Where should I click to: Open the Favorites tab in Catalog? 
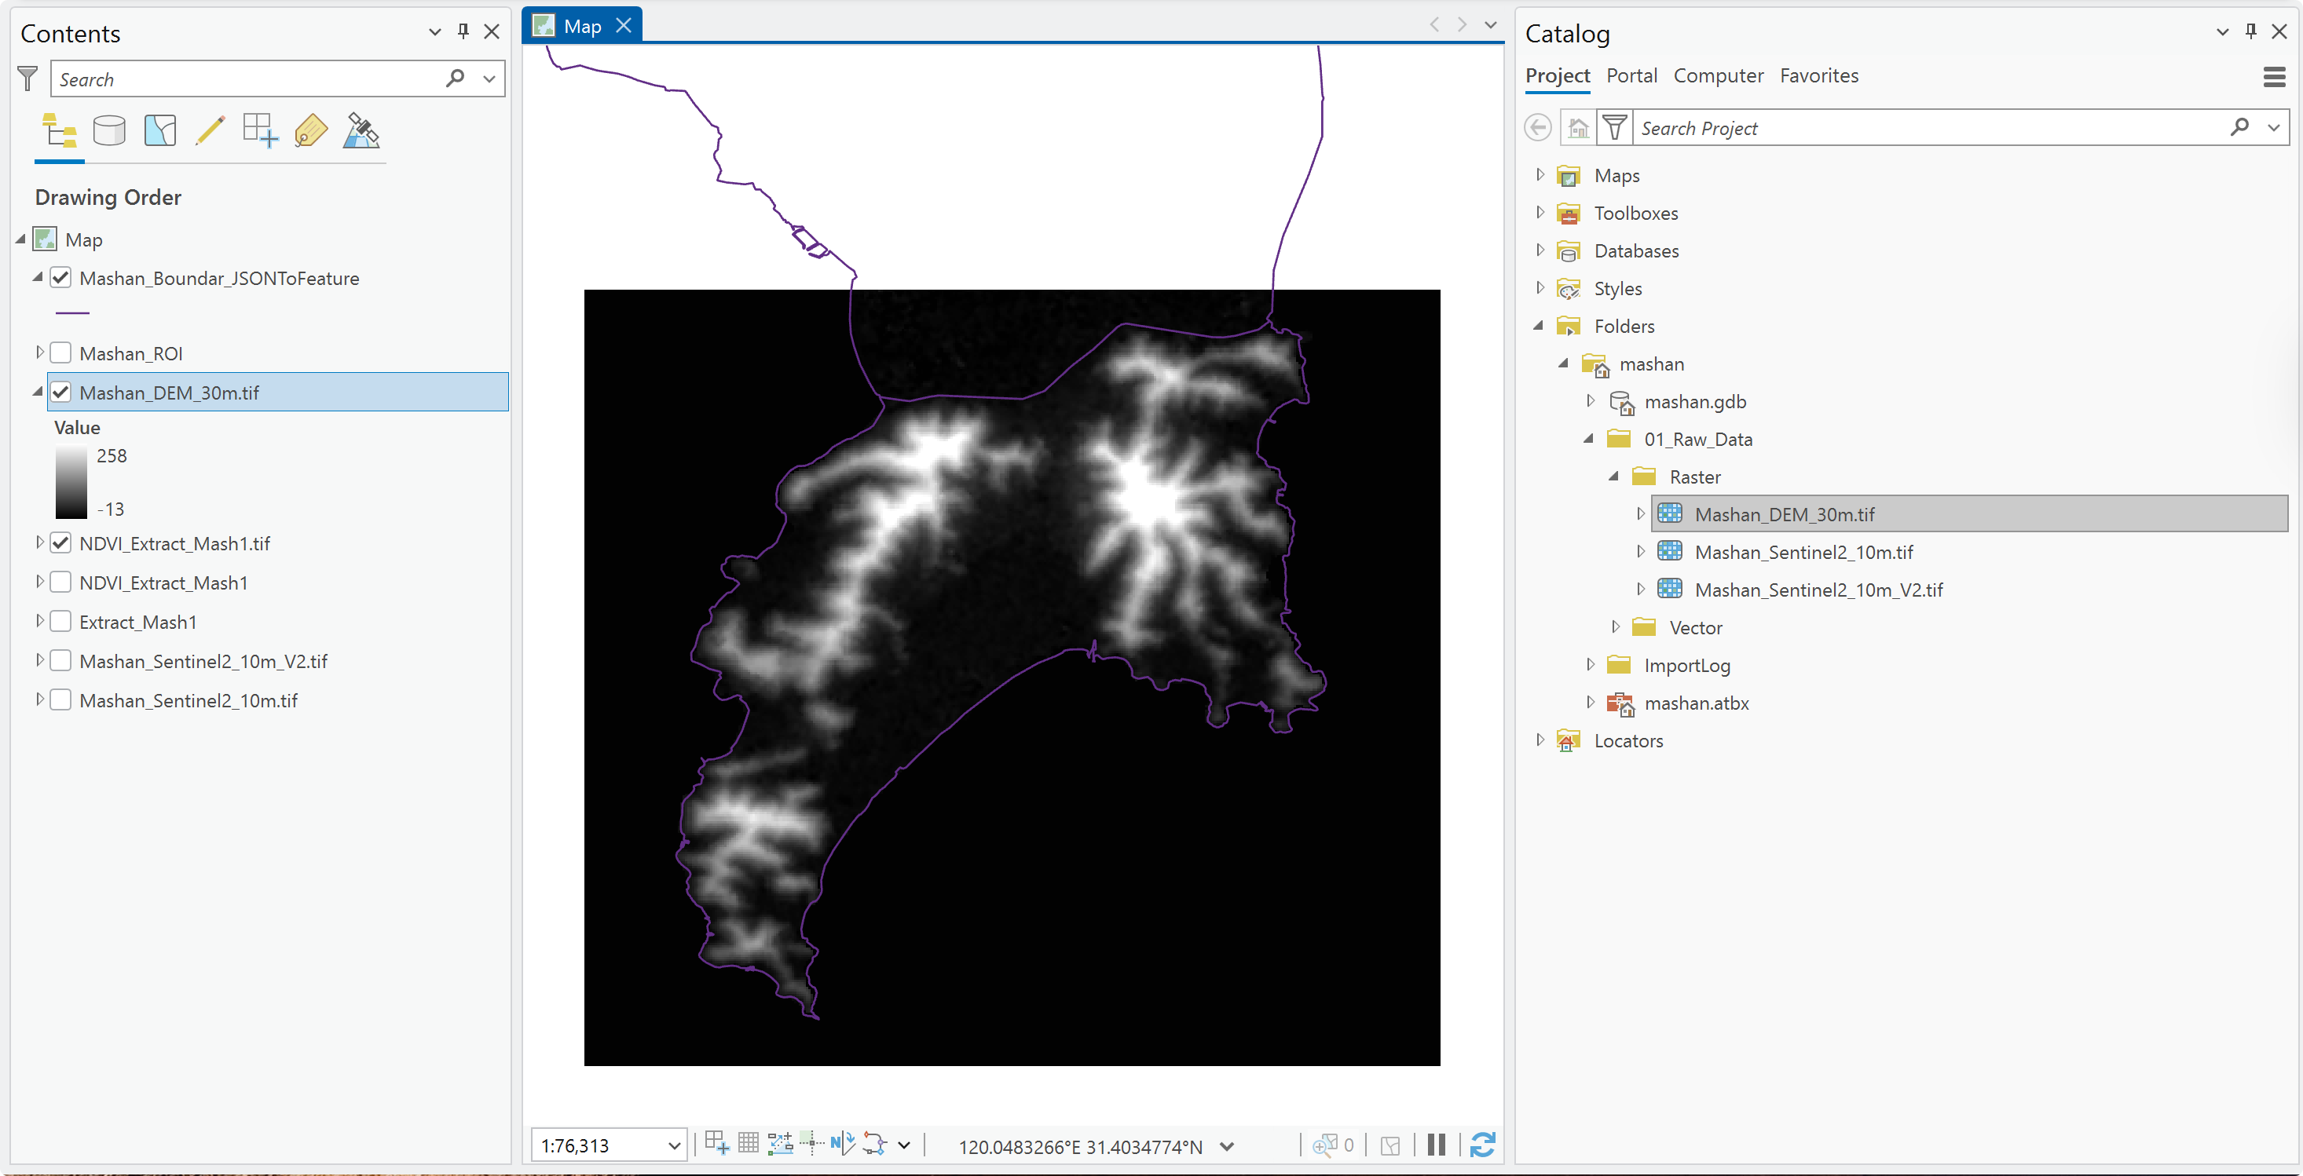pos(1818,76)
